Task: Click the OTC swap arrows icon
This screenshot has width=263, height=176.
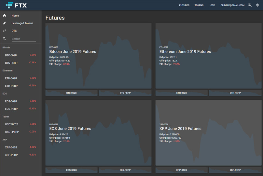Action: [x=5, y=31]
